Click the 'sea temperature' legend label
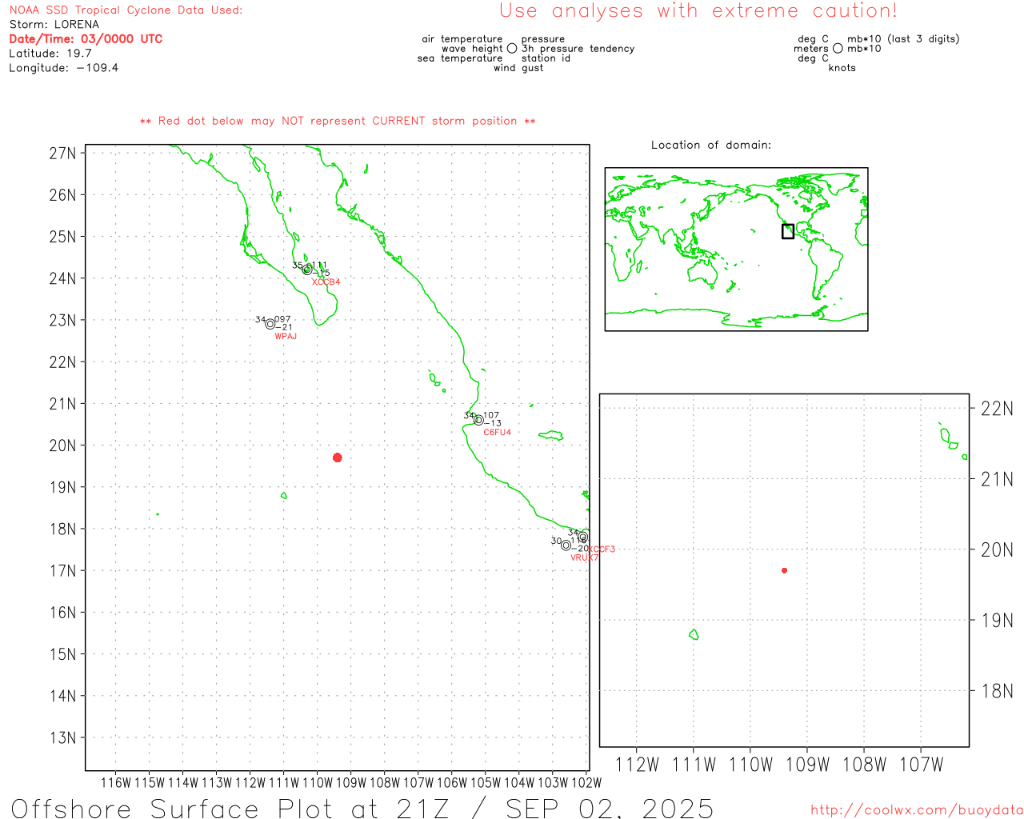This screenshot has width=1024, height=819. (460, 58)
